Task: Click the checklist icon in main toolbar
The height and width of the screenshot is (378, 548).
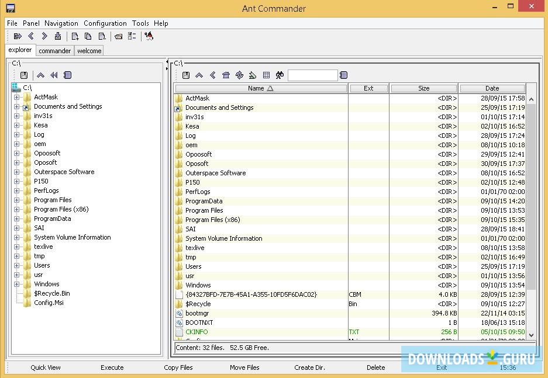Action: [x=132, y=36]
